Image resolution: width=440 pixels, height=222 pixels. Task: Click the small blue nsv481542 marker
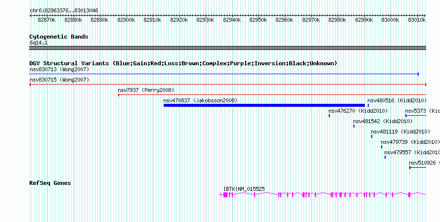354,126
